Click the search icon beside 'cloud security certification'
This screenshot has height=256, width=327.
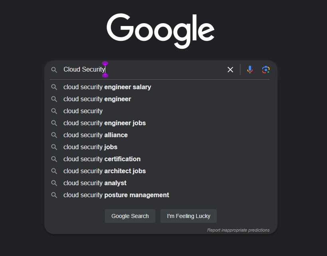[x=54, y=159]
